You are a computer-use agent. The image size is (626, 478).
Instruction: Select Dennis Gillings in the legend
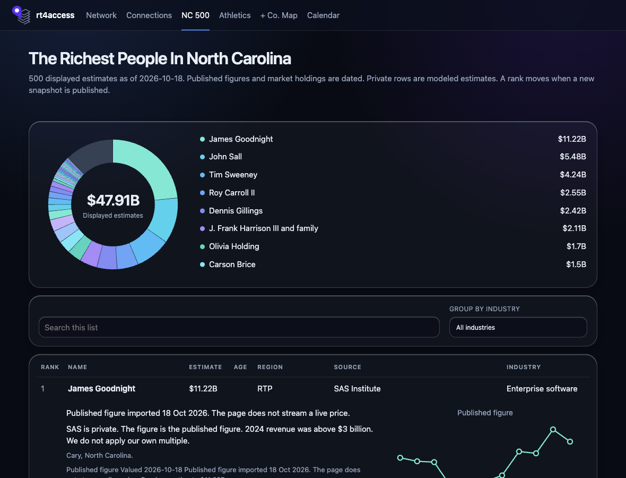[x=236, y=211]
